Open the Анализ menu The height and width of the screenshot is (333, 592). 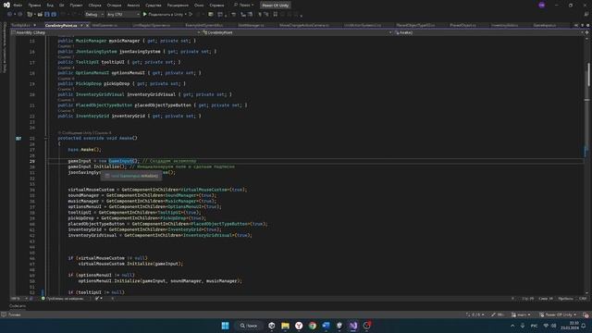133,6
